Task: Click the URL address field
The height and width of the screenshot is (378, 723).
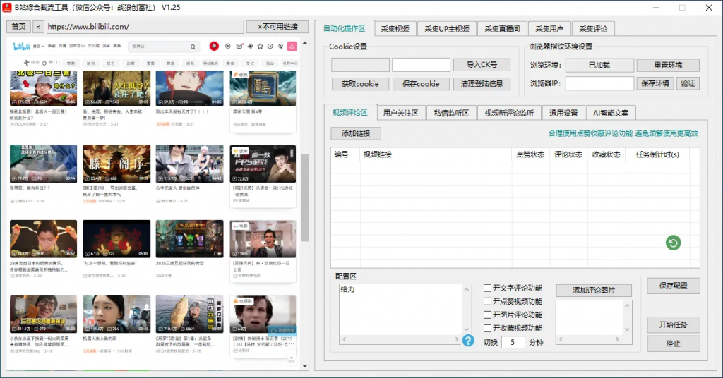Action: pyautogui.click(x=145, y=27)
